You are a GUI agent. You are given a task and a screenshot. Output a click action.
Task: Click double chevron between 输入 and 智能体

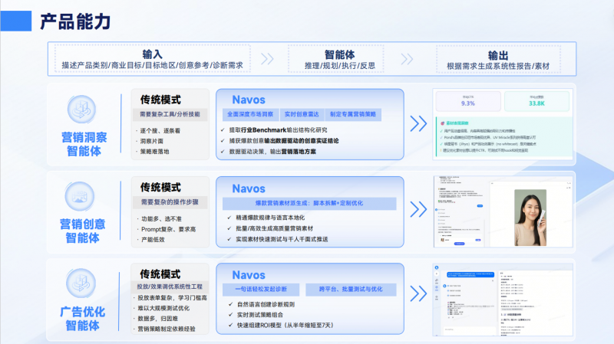[x=267, y=59]
